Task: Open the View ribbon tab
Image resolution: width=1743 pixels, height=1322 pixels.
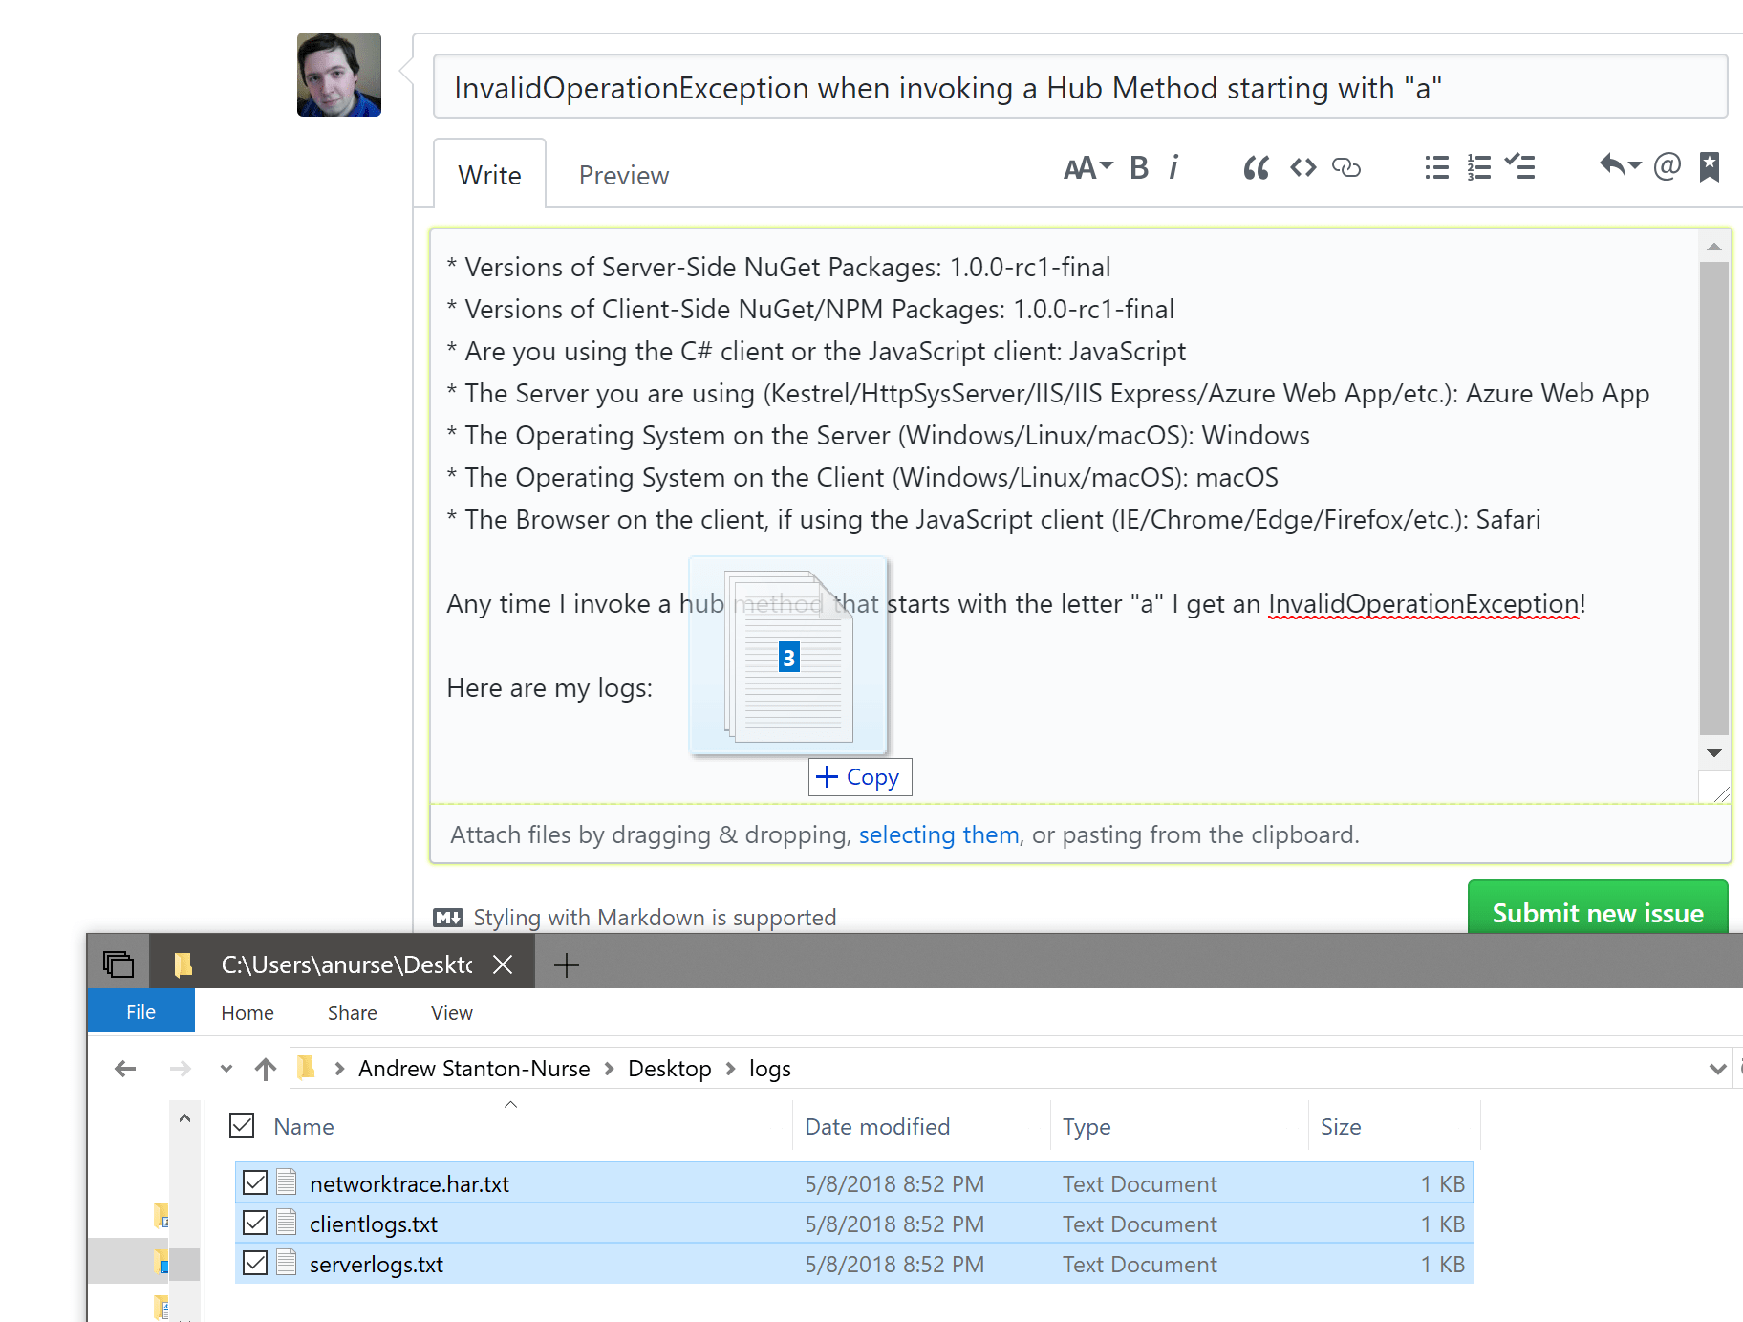Action: (x=450, y=1012)
